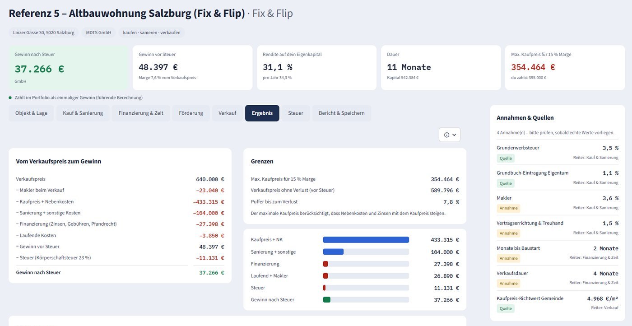Open the Bericht & Speichern tab
Image resolution: width=632 pixels, height=326 pixels.
tap(342, 113)
